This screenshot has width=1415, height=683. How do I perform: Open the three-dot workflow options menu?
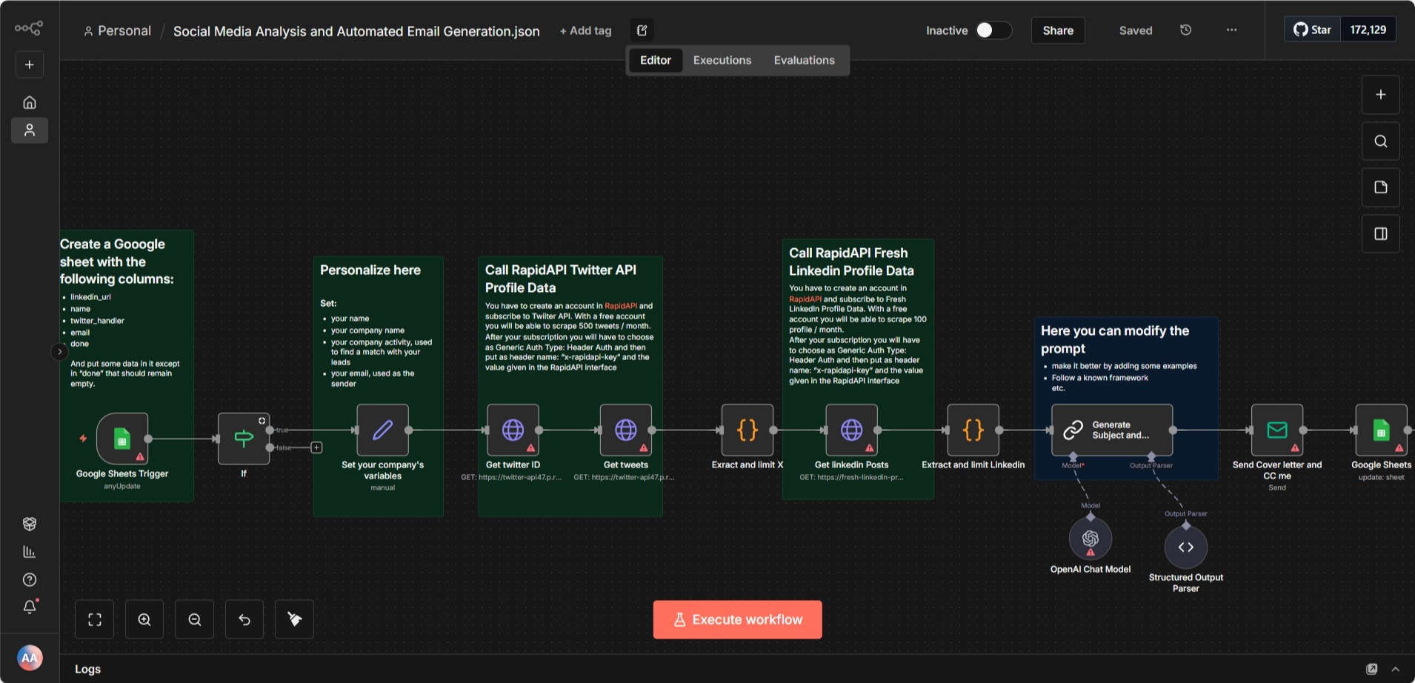click(1231, 30)
